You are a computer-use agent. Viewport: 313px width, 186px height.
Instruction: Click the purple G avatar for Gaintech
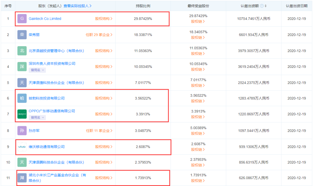click(x=22, y=19)
